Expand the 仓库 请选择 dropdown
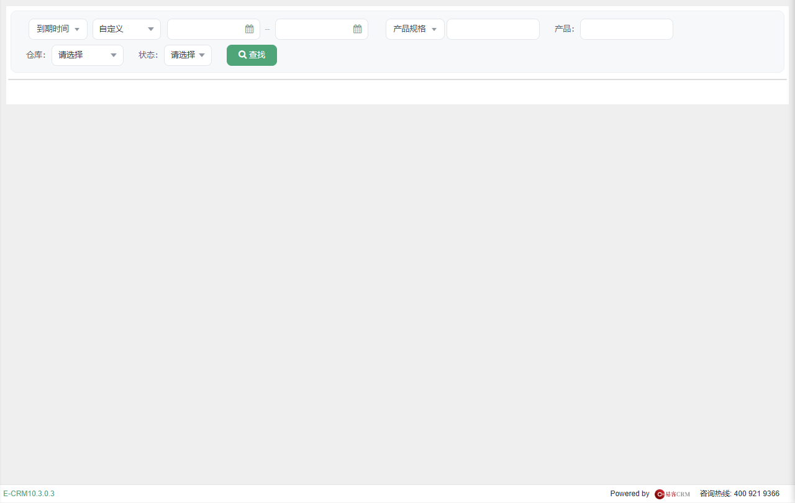The width and height of the screenshot is (795, 503). point(88,55)
